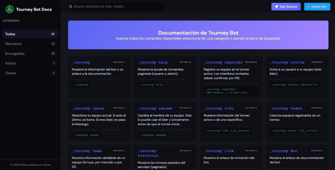Open the ,tourney invite command card
This screenshot has height=170, width=335.
click(x=297, y=78)
